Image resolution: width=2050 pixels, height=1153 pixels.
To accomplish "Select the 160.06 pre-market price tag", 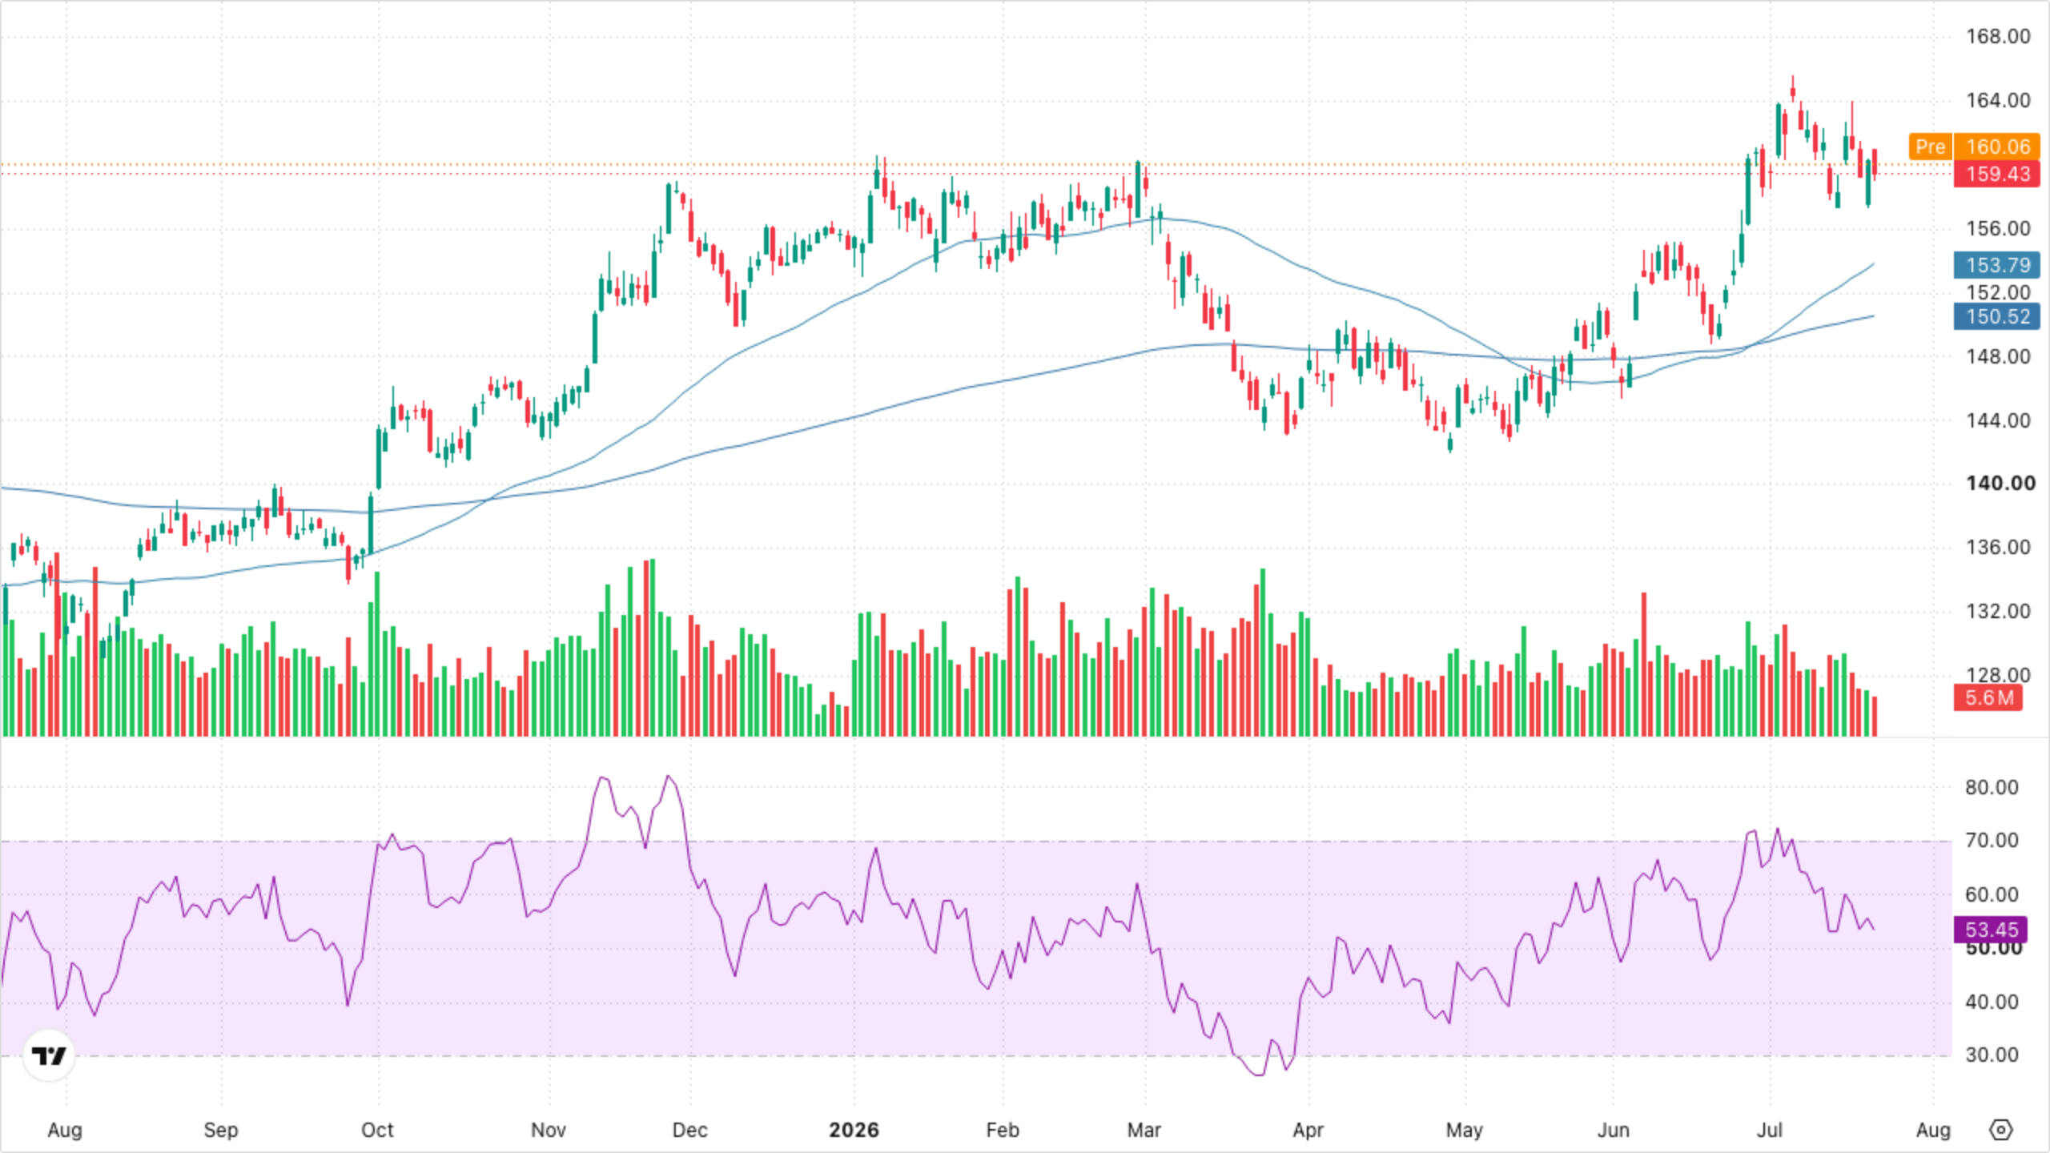I will pyautogui.click(x=1996, y=147).
